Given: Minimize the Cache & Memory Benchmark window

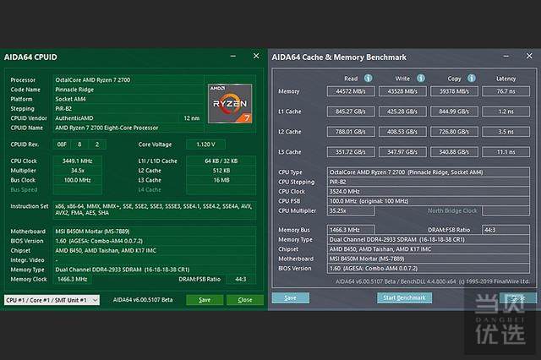Looking at the screenshot, I should 506,57.
